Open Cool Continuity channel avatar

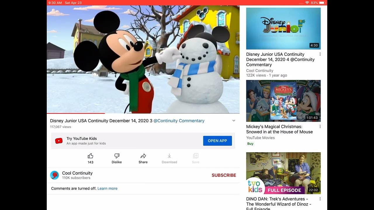[55, 175]
